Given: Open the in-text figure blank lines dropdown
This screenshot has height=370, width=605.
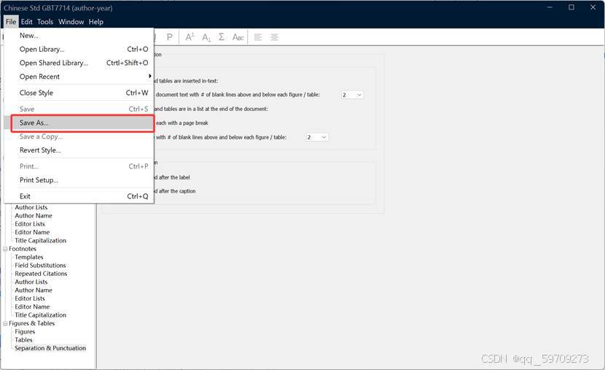Looking at the screenshot, I should 352,95.
